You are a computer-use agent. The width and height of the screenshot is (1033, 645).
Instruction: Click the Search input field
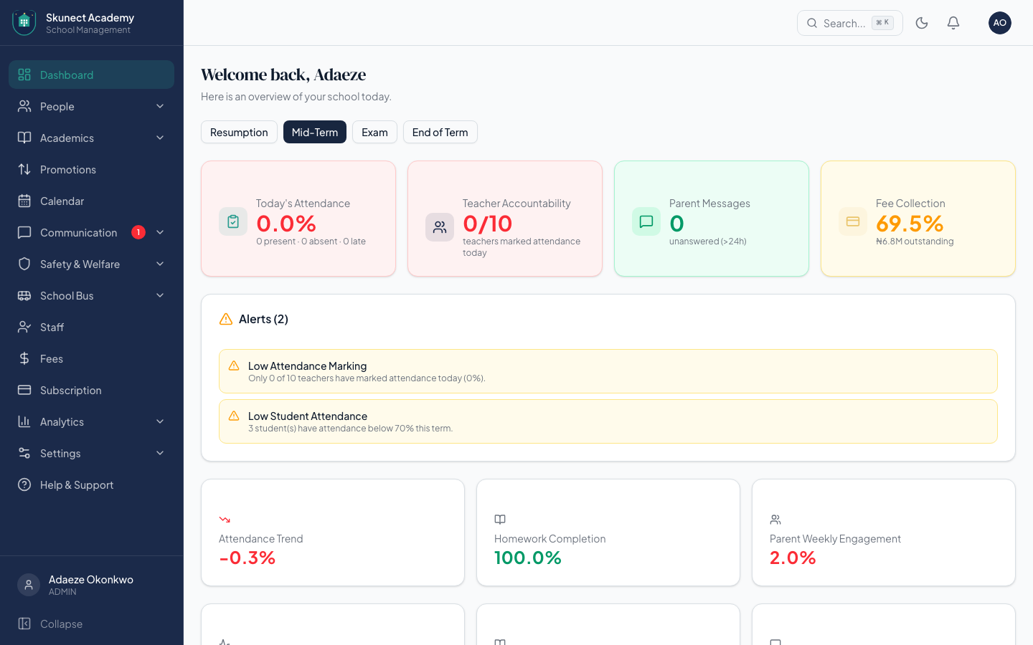pos(850,23)
